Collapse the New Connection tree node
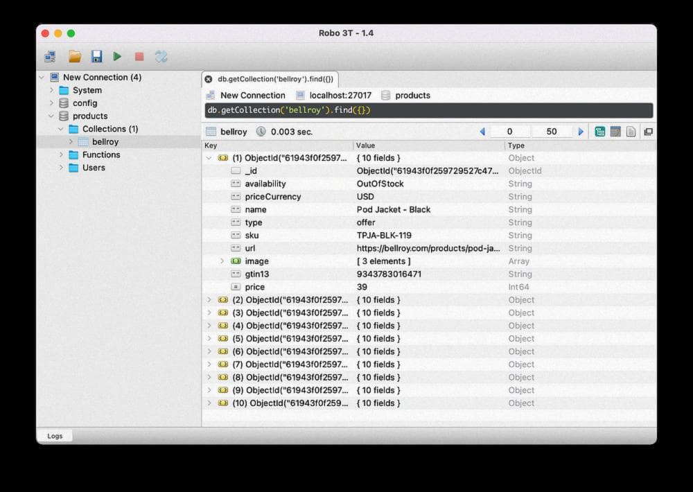Image resolution: width=693 pixels, height=492 pixels. point(42,78)
